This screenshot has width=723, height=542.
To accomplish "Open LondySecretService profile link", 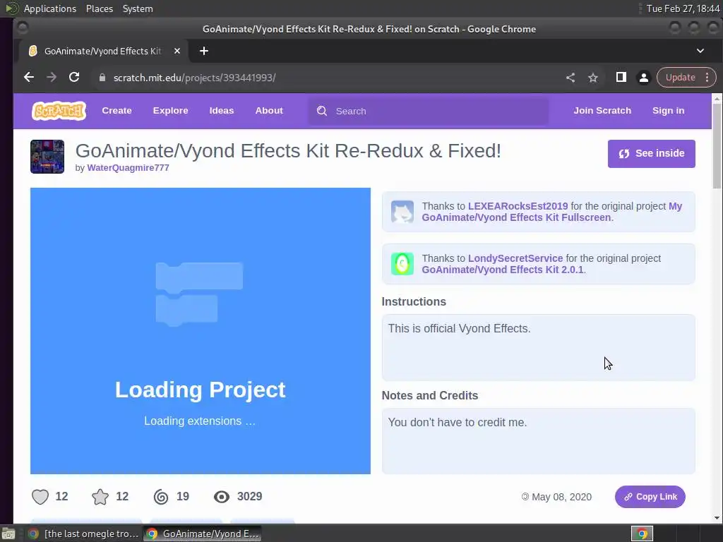I will tap(515, 258).
